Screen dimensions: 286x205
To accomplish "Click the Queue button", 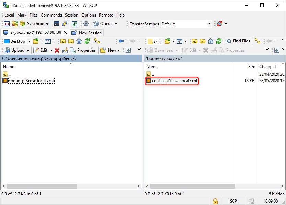I will point(103,24).
